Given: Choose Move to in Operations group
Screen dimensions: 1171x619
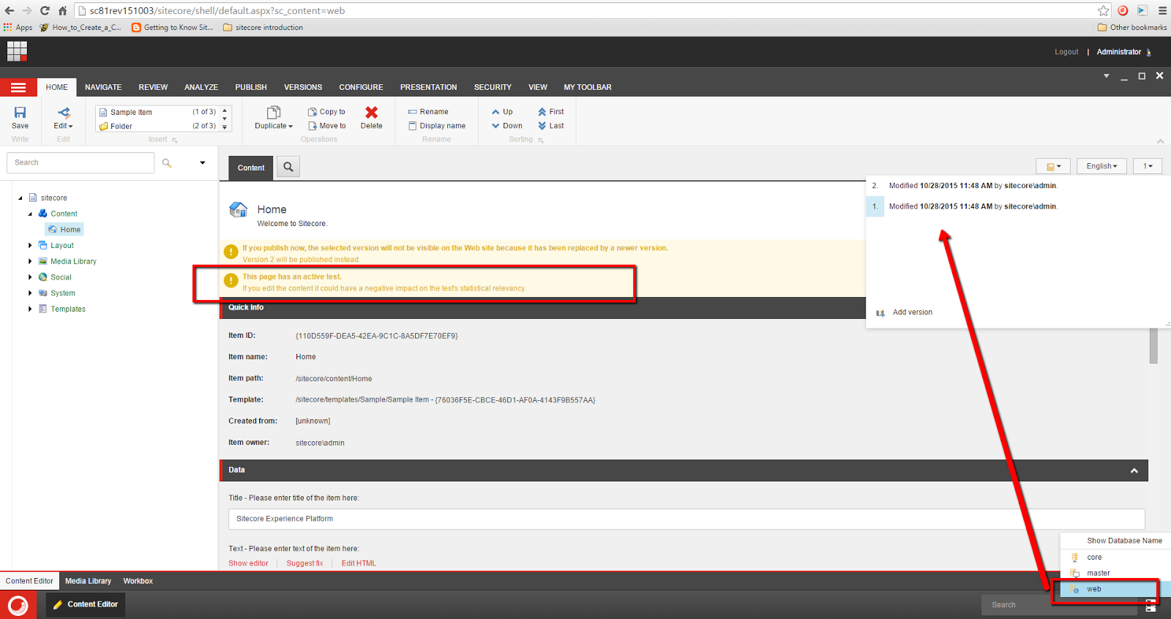Looking at the screenshot, I should point(326,126).
